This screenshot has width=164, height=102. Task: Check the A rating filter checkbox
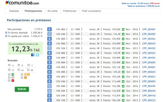click(x=9, y=65)
